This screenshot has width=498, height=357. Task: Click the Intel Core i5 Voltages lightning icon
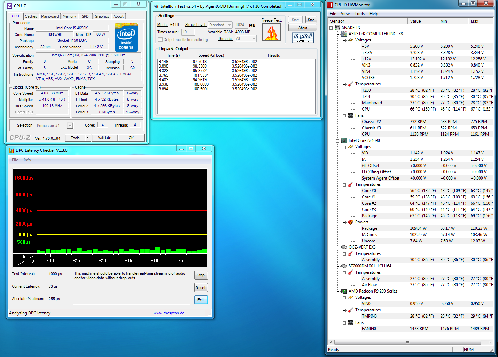tap(351, 147)
